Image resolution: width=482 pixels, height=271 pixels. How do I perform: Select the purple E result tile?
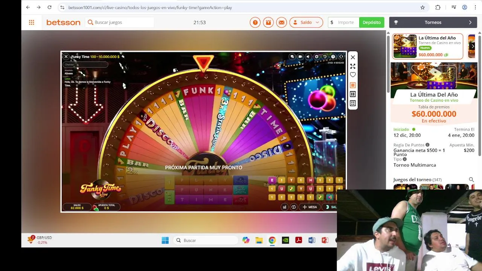click(272, 180)
